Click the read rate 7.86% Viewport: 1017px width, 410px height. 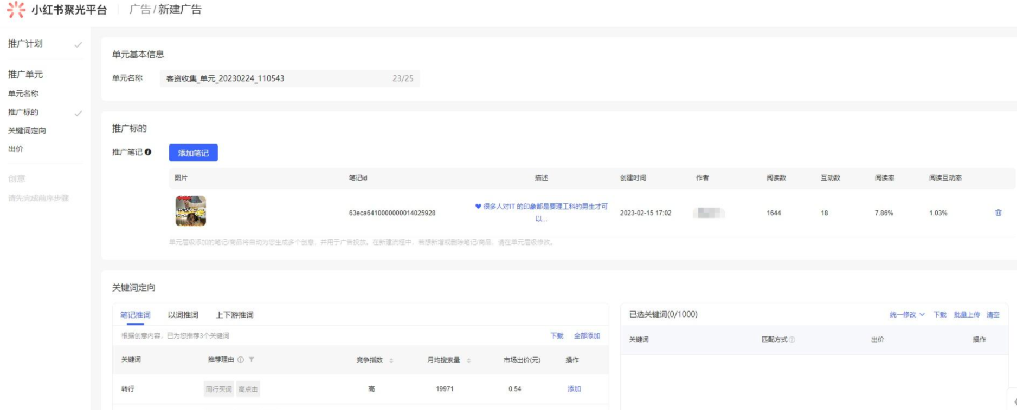(x=884, y=213)
